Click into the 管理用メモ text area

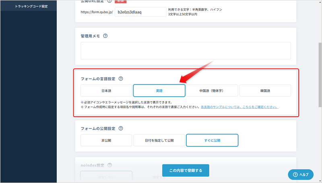tap(186, 51)
